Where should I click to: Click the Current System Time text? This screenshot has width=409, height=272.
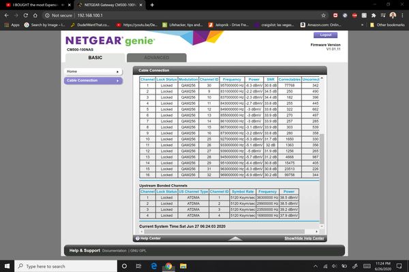click(x=182, y=226)
